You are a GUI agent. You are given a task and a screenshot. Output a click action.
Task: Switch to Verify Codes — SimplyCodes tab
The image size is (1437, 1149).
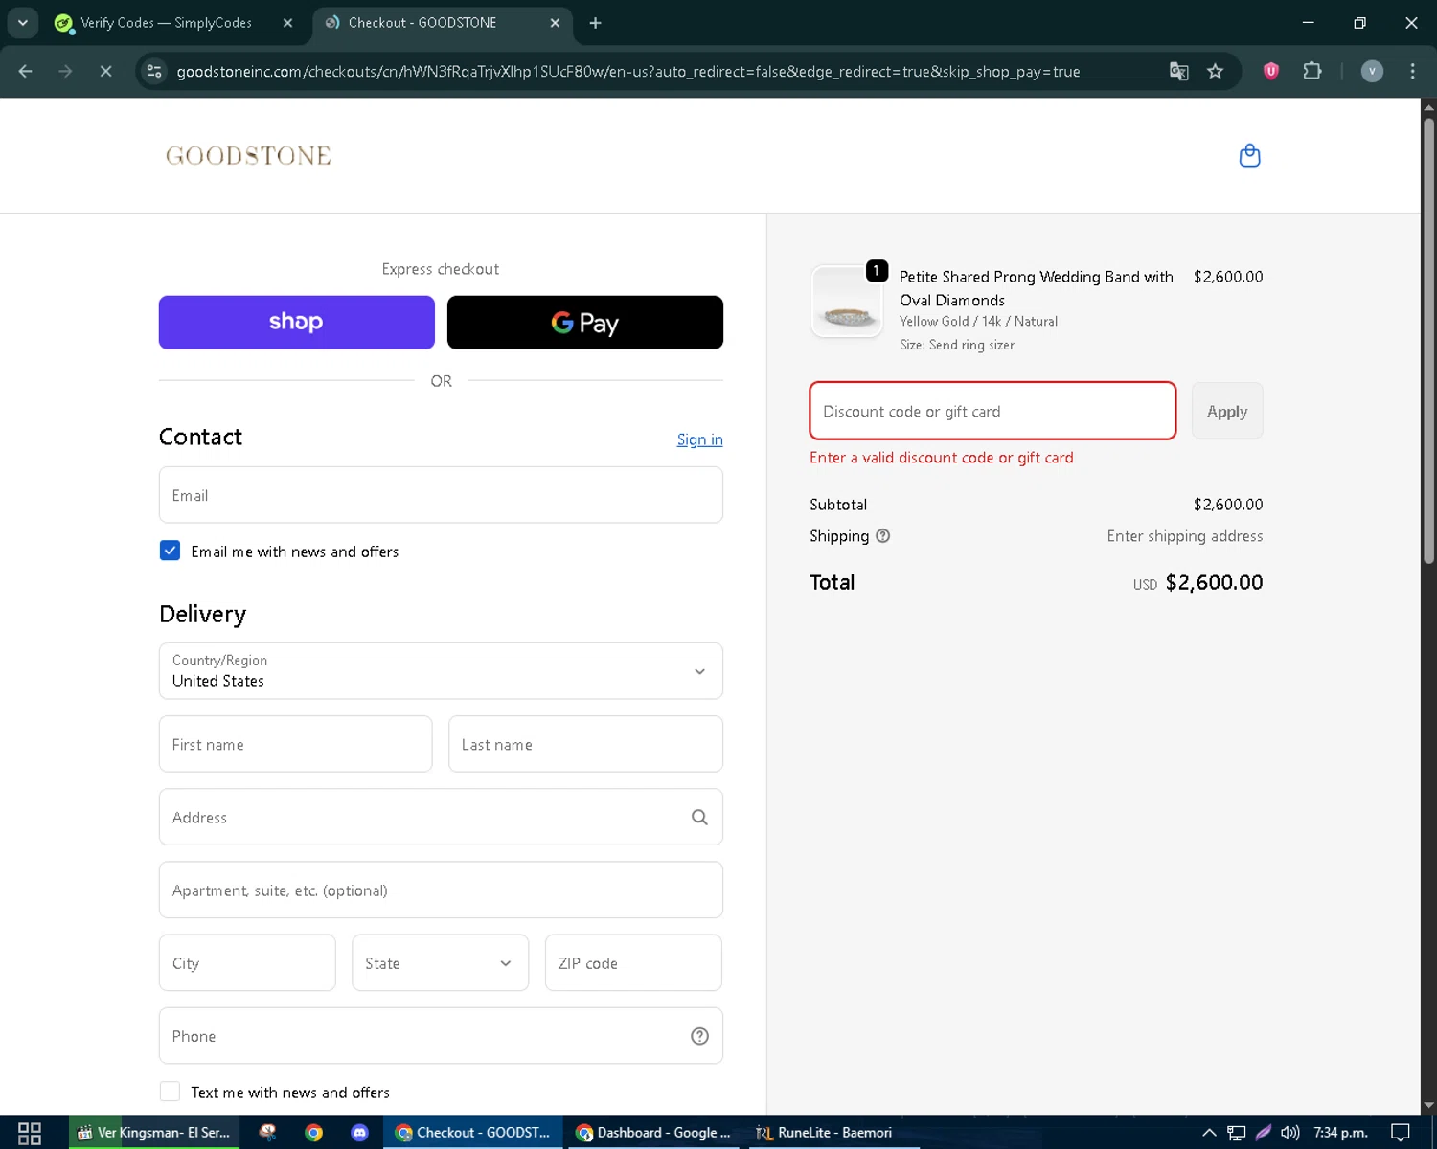coord(166,23)
